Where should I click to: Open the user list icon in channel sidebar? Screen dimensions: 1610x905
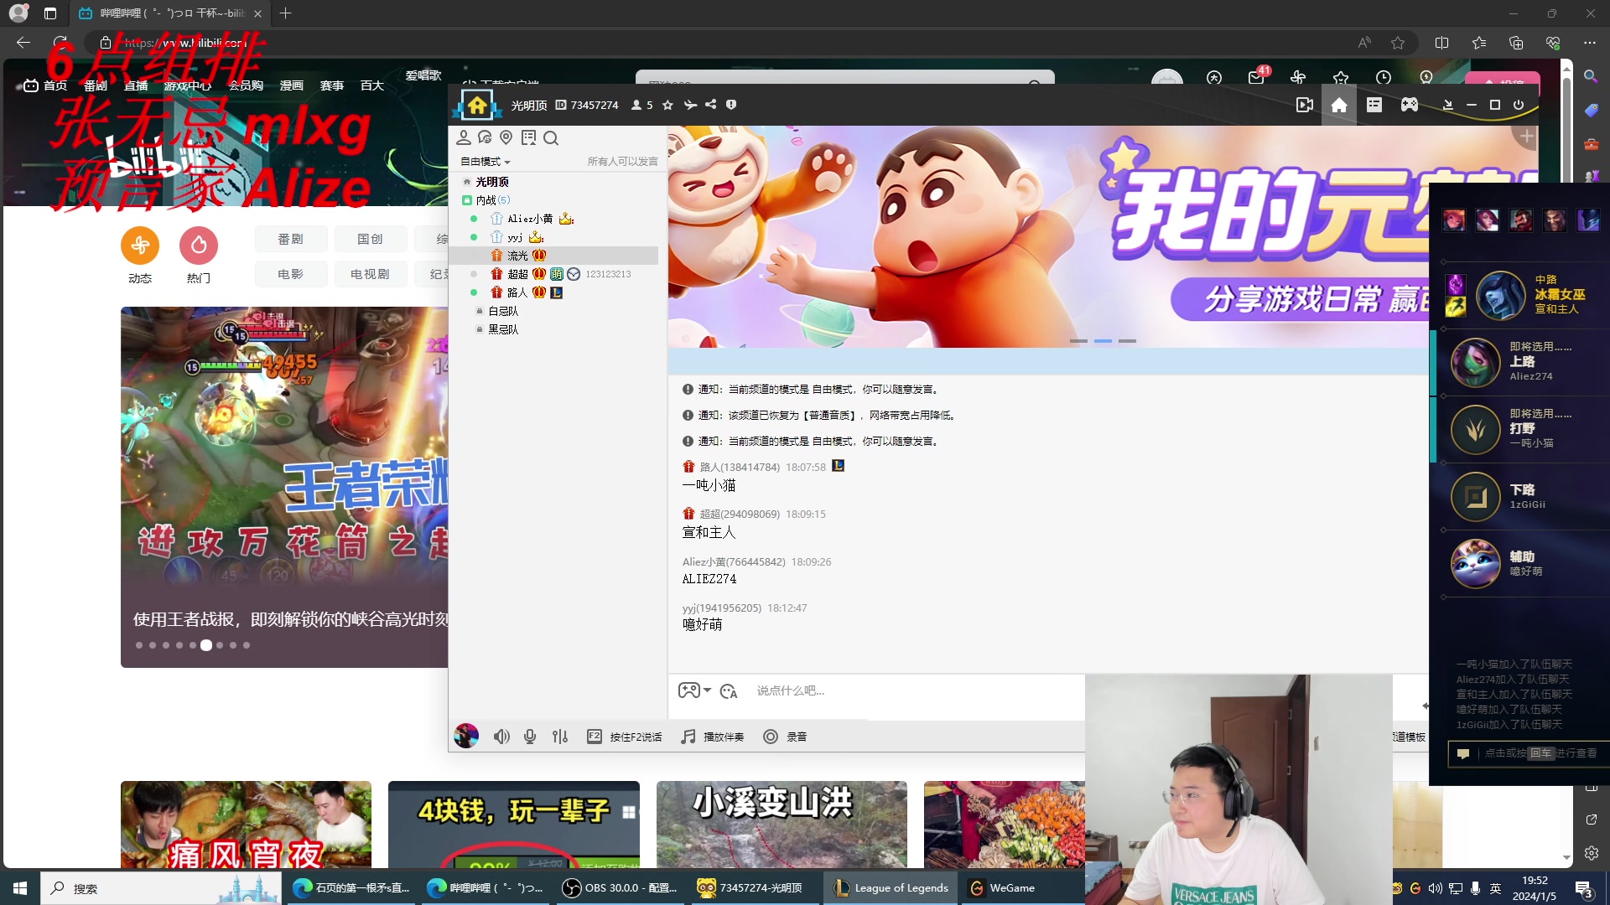[x=464, y=137]
